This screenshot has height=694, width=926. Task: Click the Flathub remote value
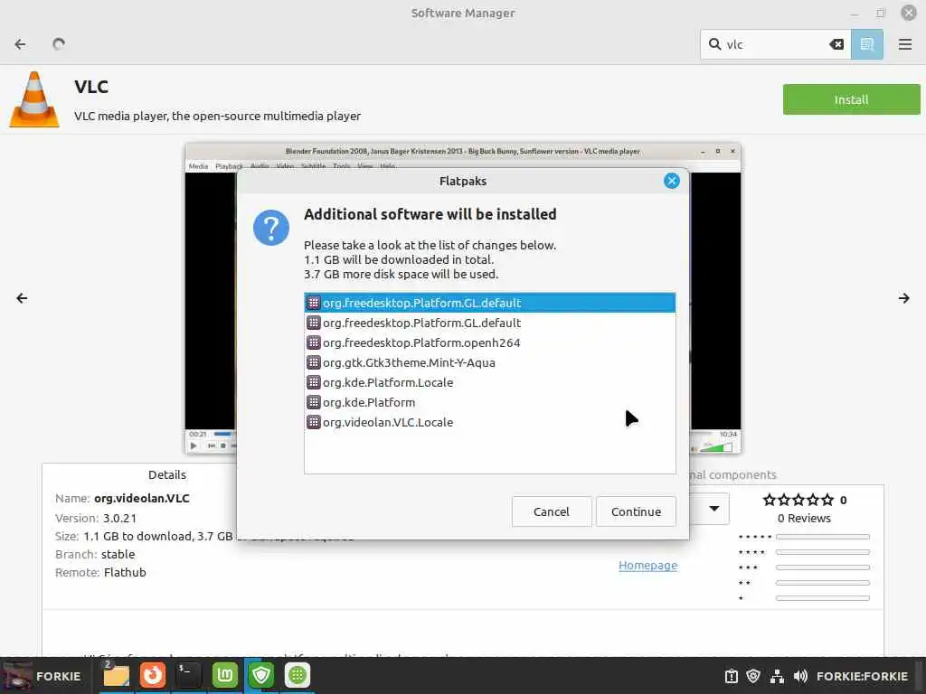click(125, 572)
